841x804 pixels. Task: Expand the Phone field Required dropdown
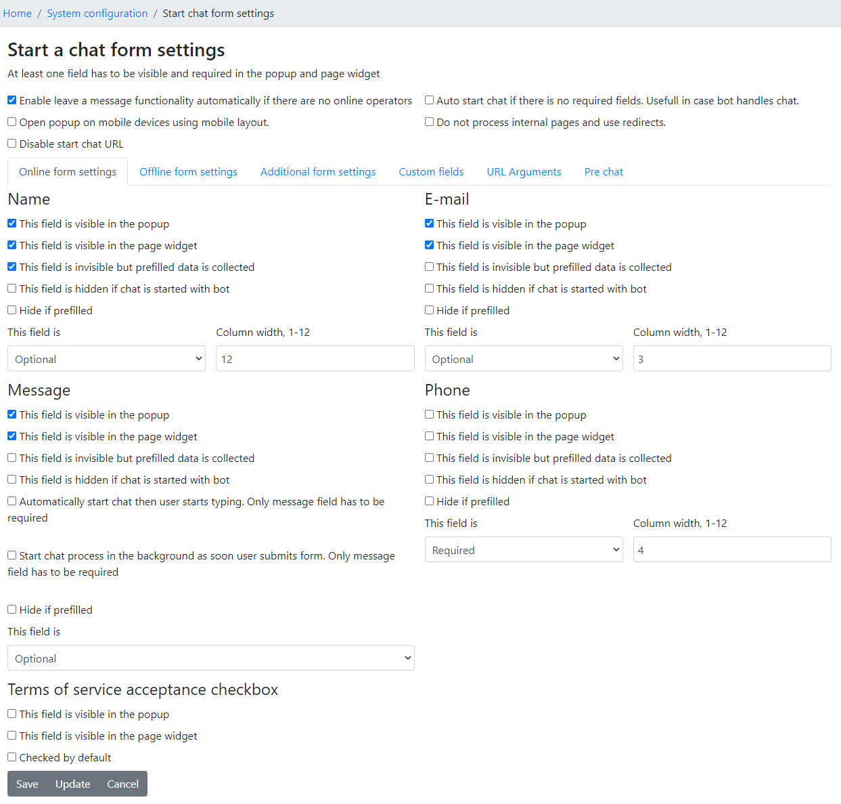point(524,550)
